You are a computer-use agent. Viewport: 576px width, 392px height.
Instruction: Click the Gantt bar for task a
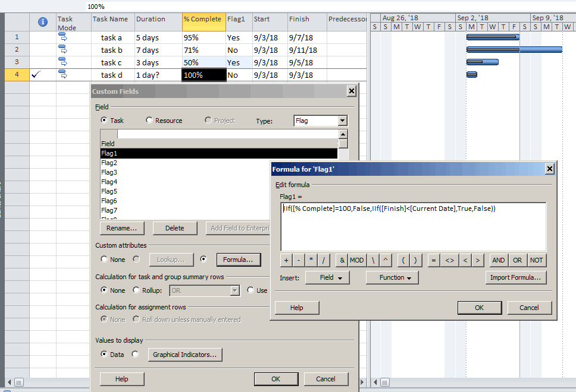point(493,37)
